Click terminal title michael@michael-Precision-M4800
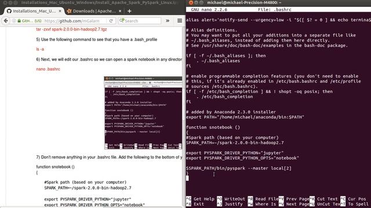Viewport: 371px width, 208px height. pos(244,2)
